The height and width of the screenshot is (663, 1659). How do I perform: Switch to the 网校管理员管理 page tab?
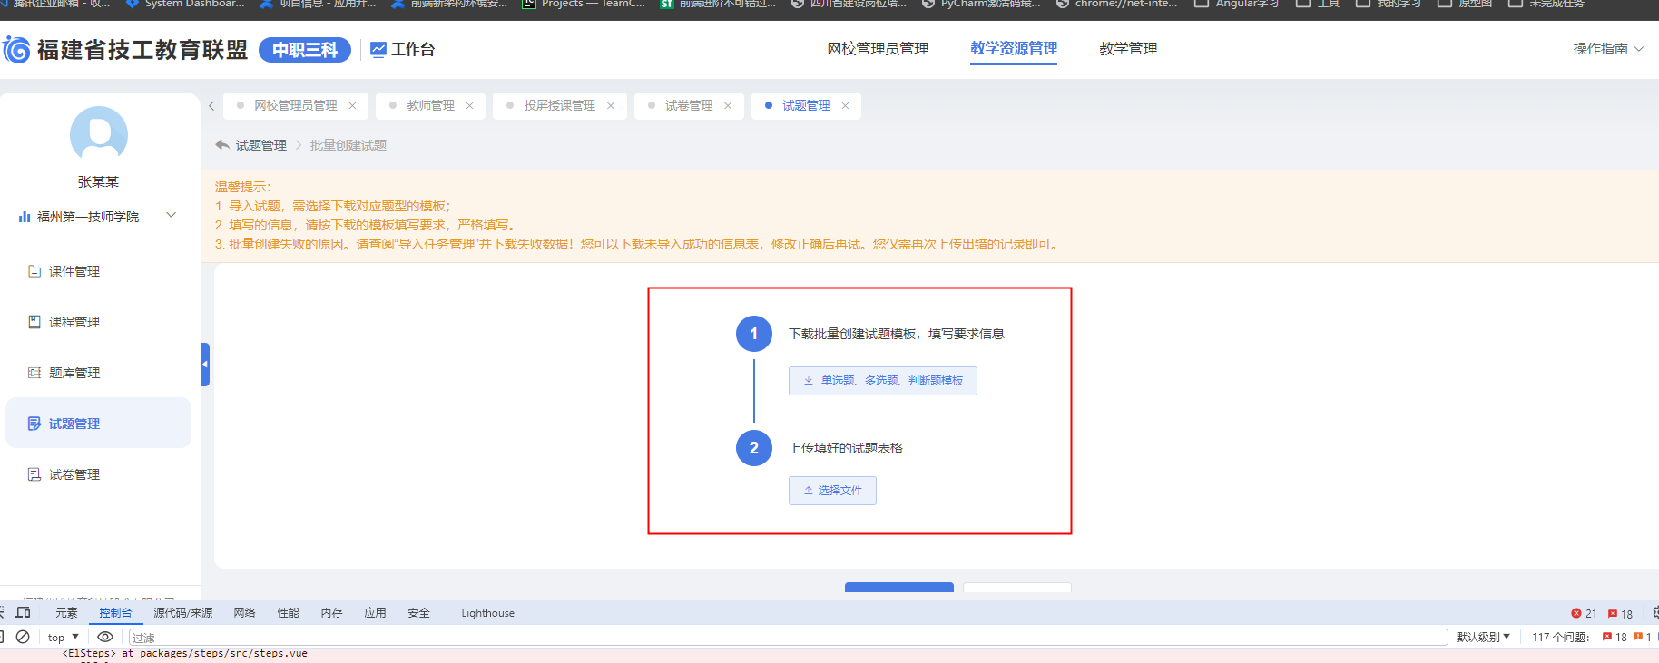click(x=295, y=106)
